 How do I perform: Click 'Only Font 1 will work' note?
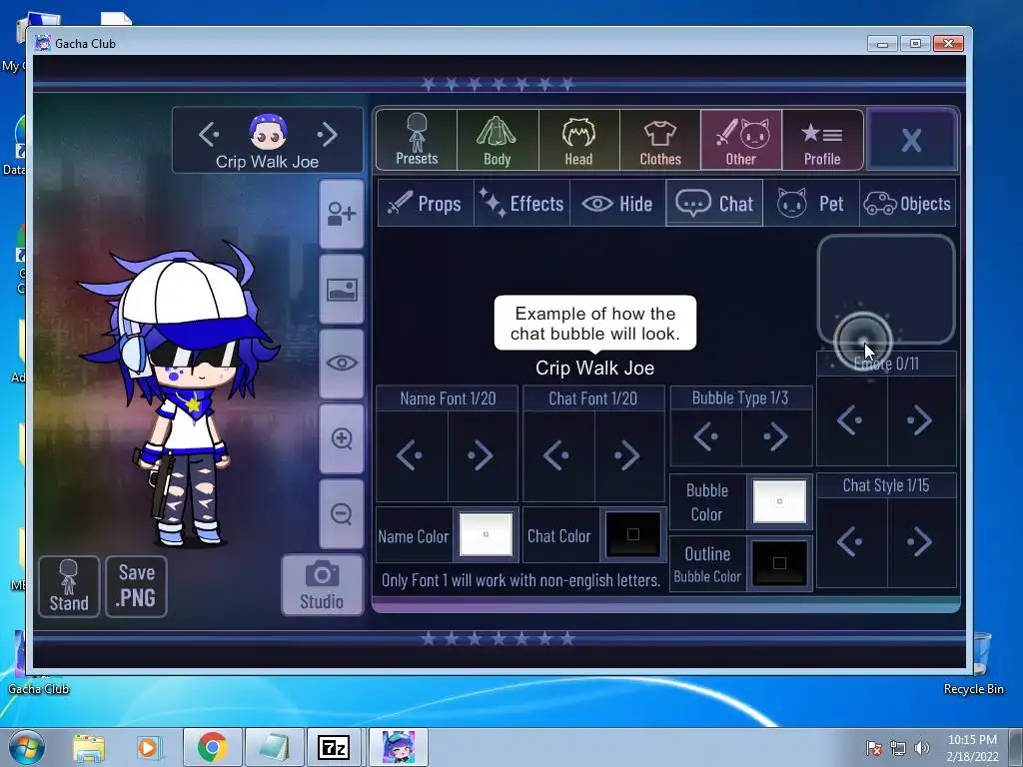click(520, 580)
